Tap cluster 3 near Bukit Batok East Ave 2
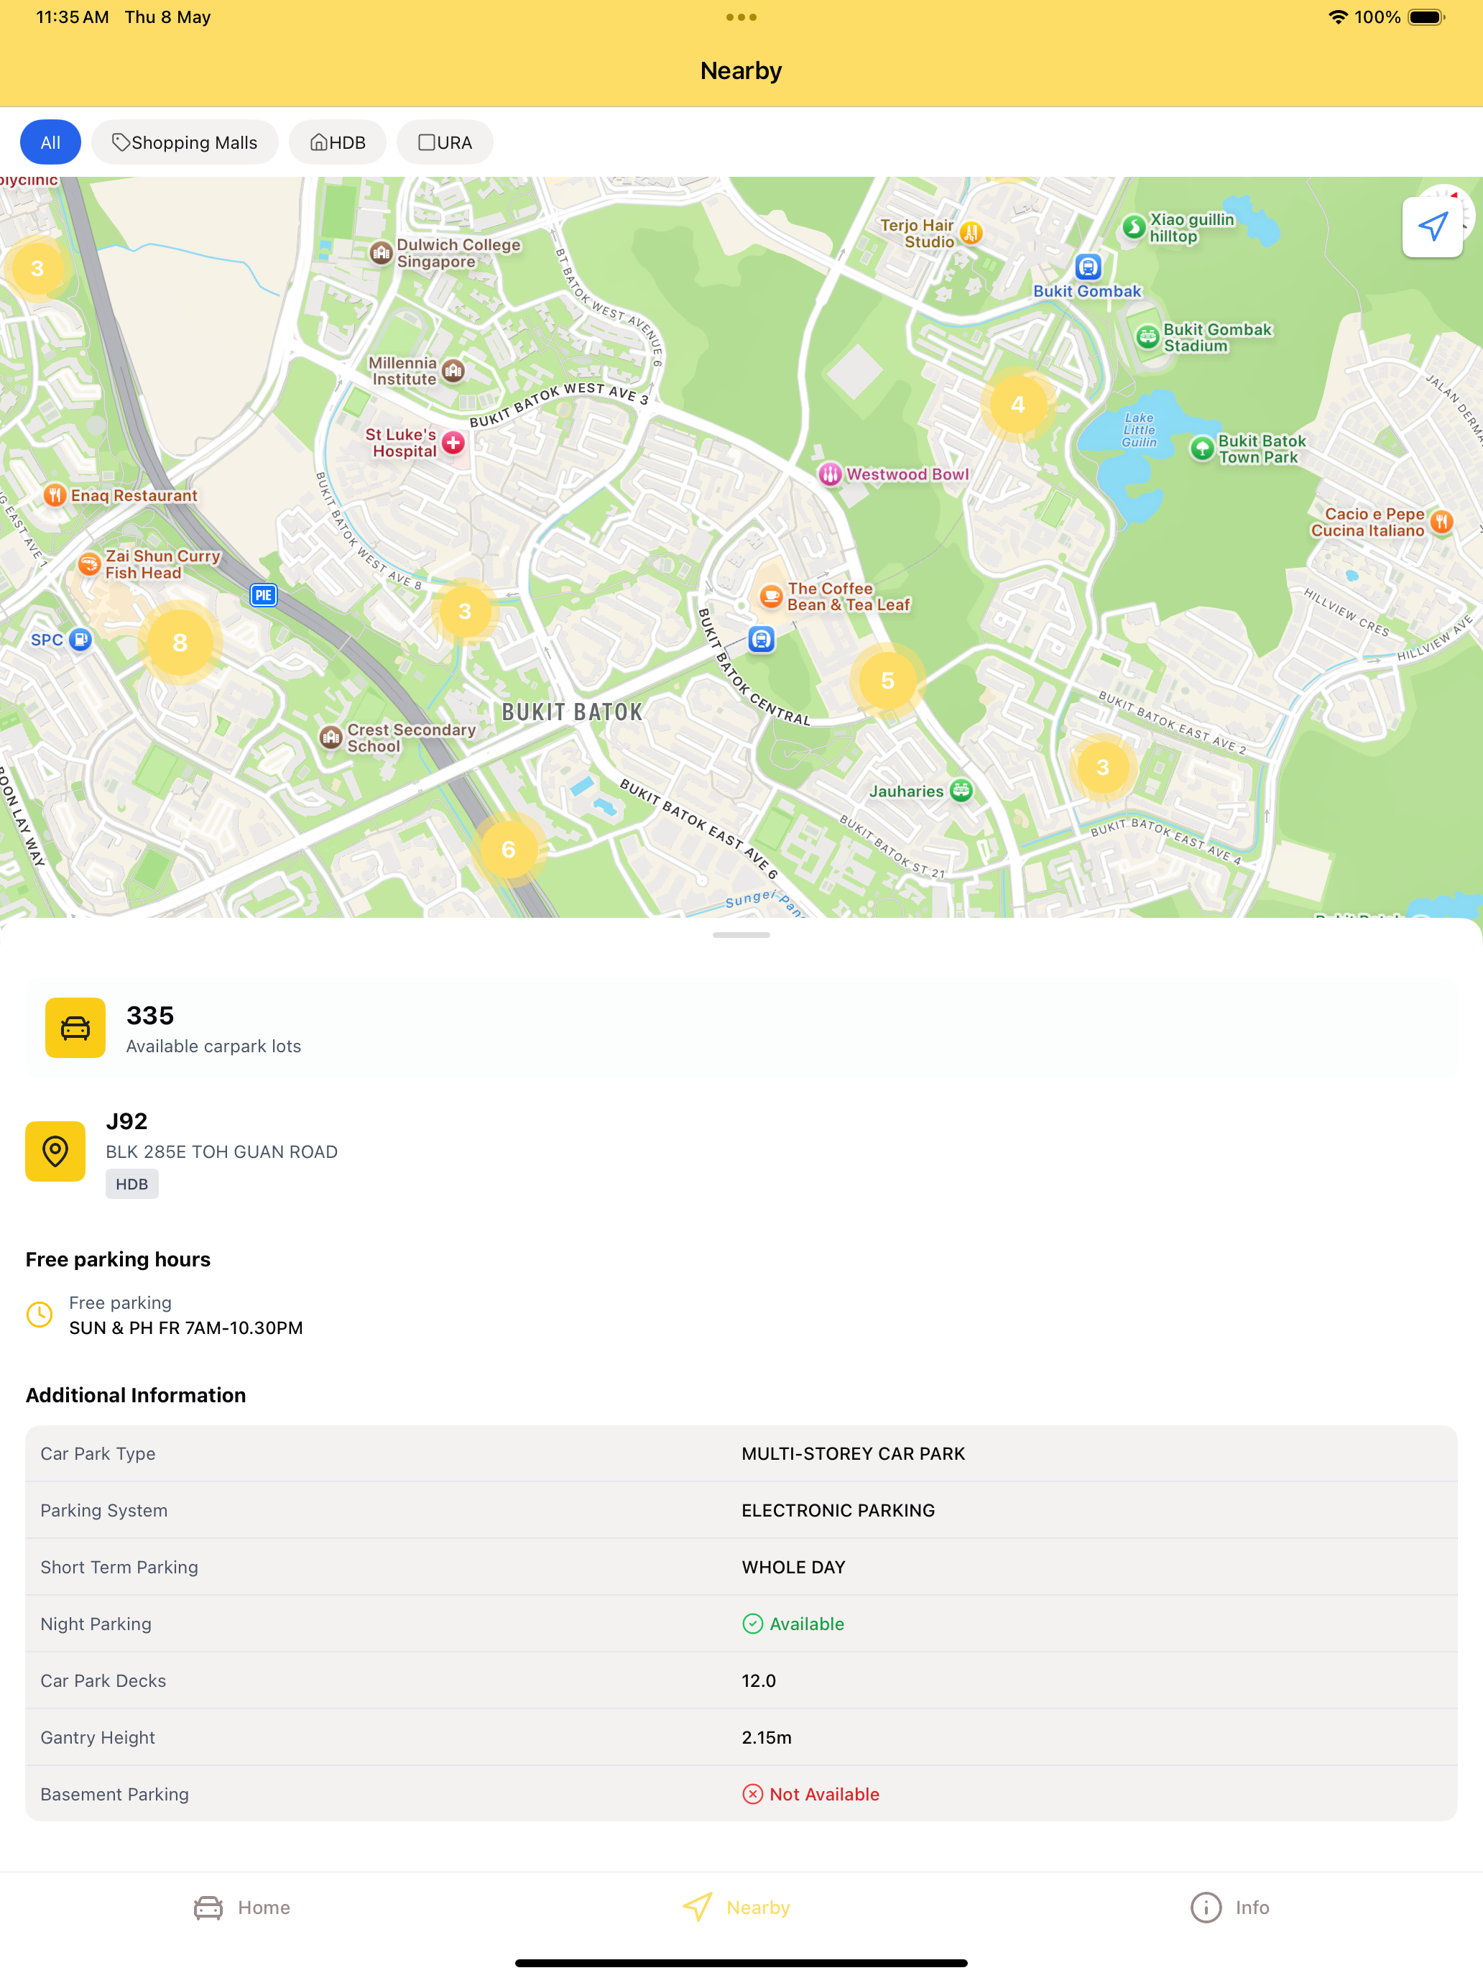Screen dimensions: 1483x1978 [1102, 766]
